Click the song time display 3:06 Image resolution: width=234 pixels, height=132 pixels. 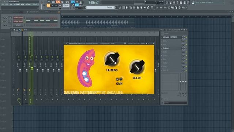click(x=94, y=3)
